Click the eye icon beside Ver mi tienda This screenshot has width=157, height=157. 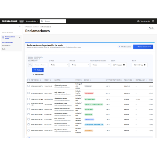138,21
